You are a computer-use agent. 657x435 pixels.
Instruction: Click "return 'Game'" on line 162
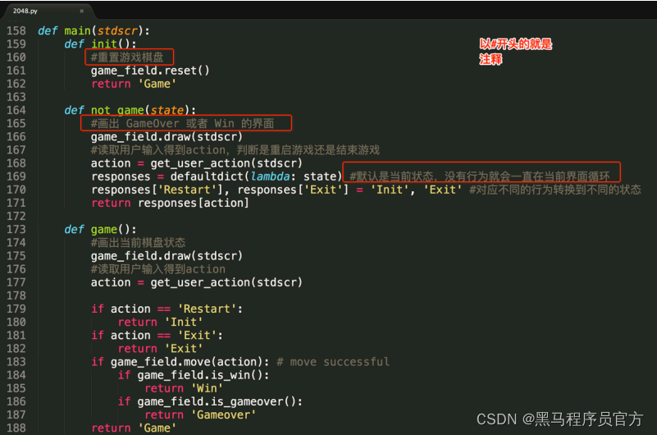click(134, 84)
